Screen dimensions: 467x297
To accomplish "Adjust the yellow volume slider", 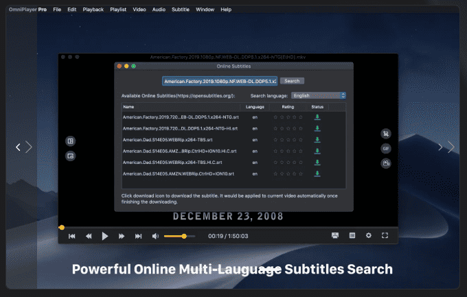I will point(180,236).
